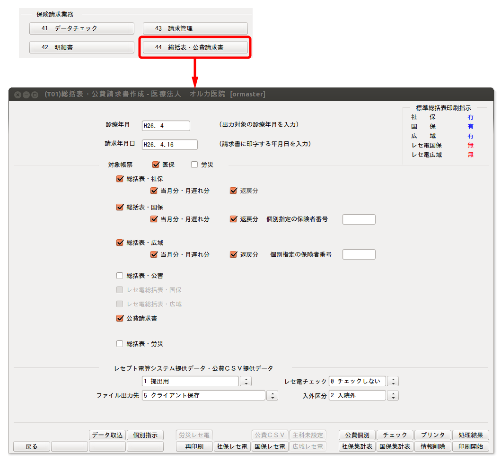501x461 pixels.
Task: Start printing with 印刷開始
Action: coord(471,446)
